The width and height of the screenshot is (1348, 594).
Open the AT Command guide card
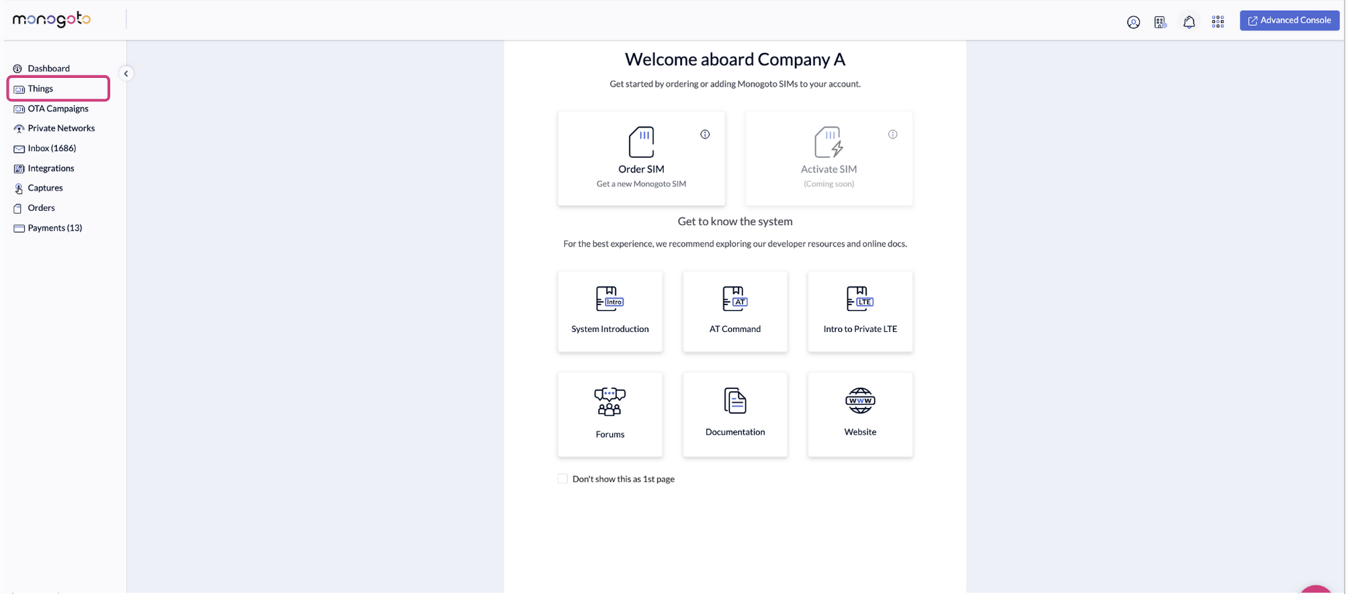point(734,312)
